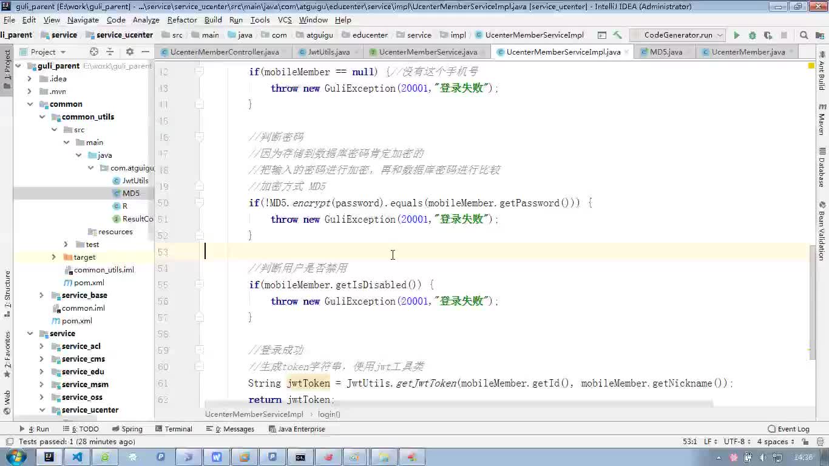The width and height of the screenshot is (829, 466).
Task: Expand the service_base module
Action: pos(42,295)
